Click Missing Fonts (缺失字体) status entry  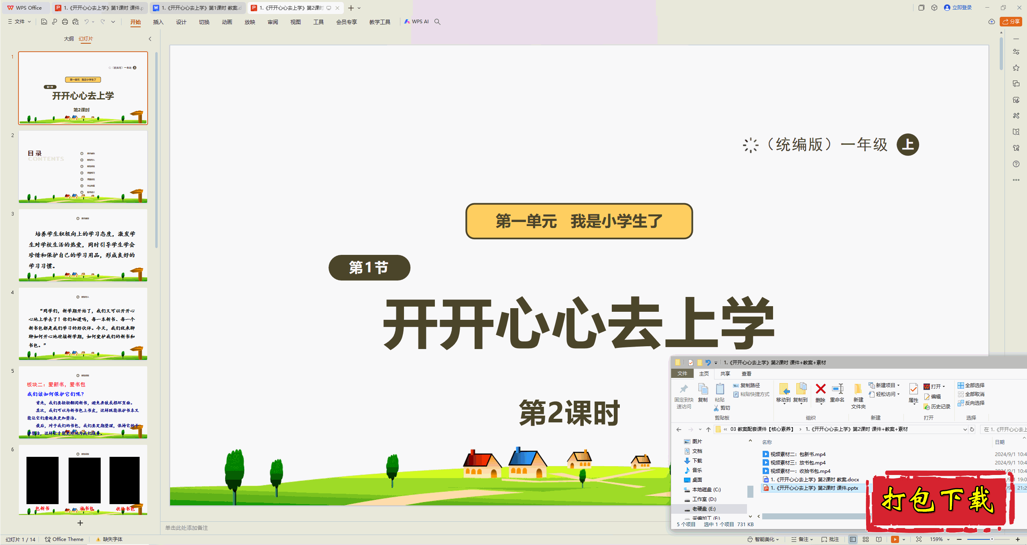109,539
